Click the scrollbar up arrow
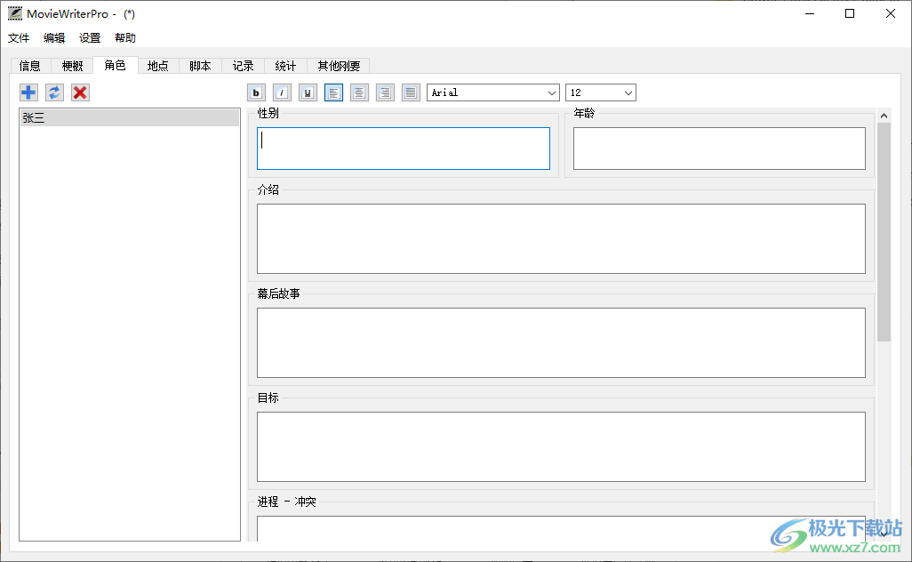Viewport: 912px width, 562px height. point(884,116)
